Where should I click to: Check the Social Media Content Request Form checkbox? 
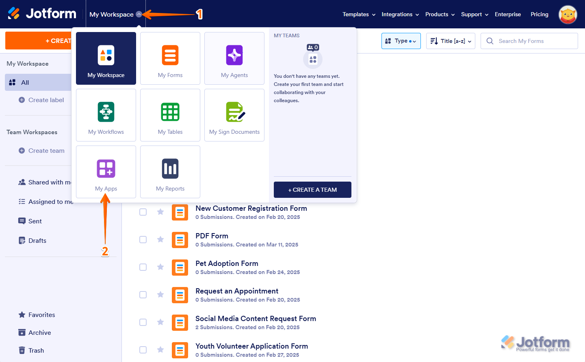(x=143, y=322)
